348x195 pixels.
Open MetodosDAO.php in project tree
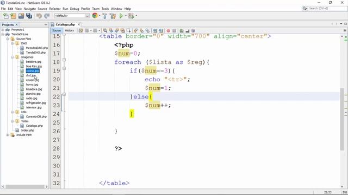(36, 48)
